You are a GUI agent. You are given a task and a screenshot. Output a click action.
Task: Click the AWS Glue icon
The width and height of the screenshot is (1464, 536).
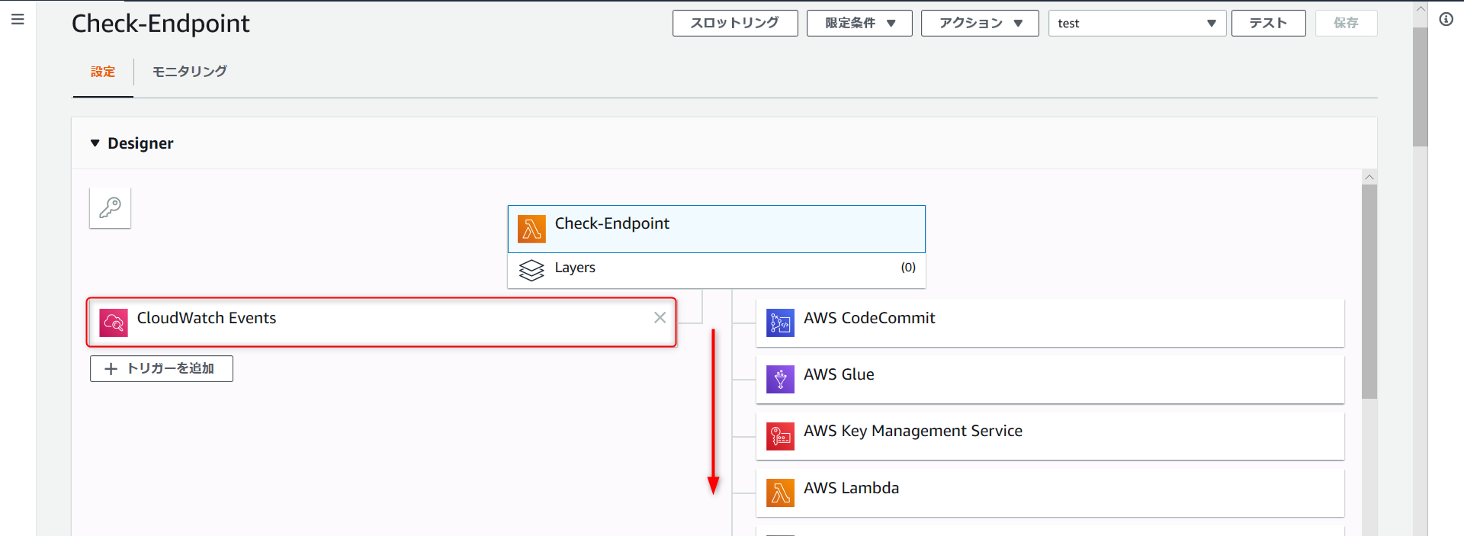tap(780, 379)
